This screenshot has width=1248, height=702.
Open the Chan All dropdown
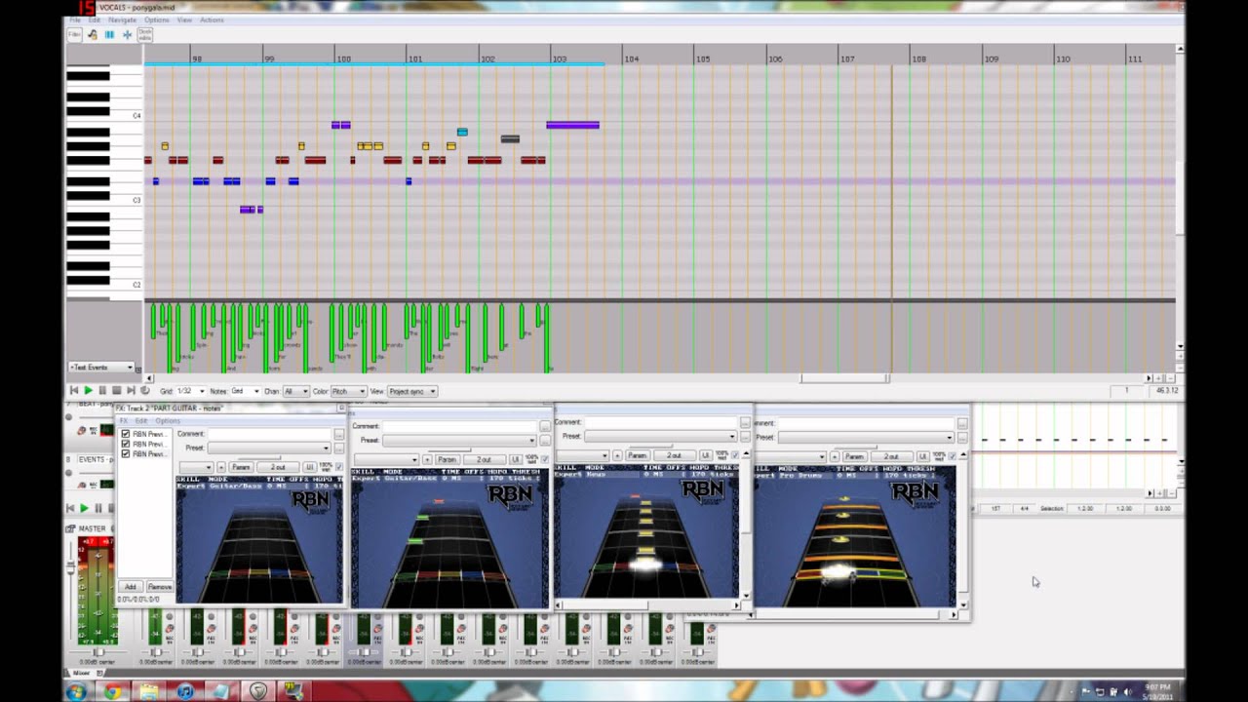tap(295, 391)
